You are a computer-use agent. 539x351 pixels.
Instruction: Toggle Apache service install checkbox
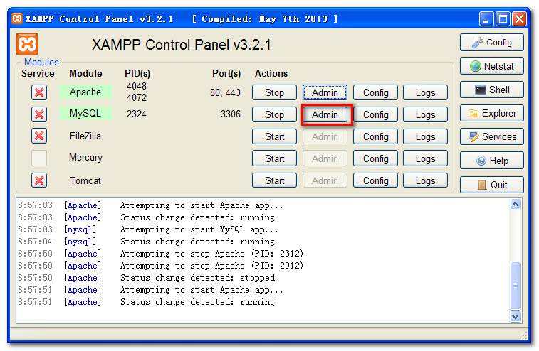[x=39, y=92]
